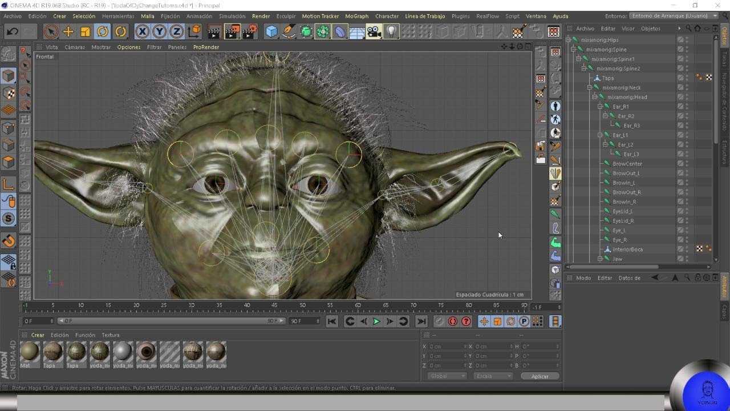Image resolution: width=730 pixels, height=411 pixels.
Task: Add a Floor environment object
Action: [356, 31]
